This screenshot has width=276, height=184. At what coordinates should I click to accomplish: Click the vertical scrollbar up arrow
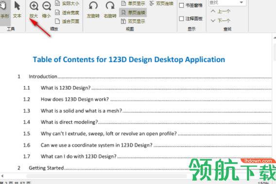click(x=275, y=38)
